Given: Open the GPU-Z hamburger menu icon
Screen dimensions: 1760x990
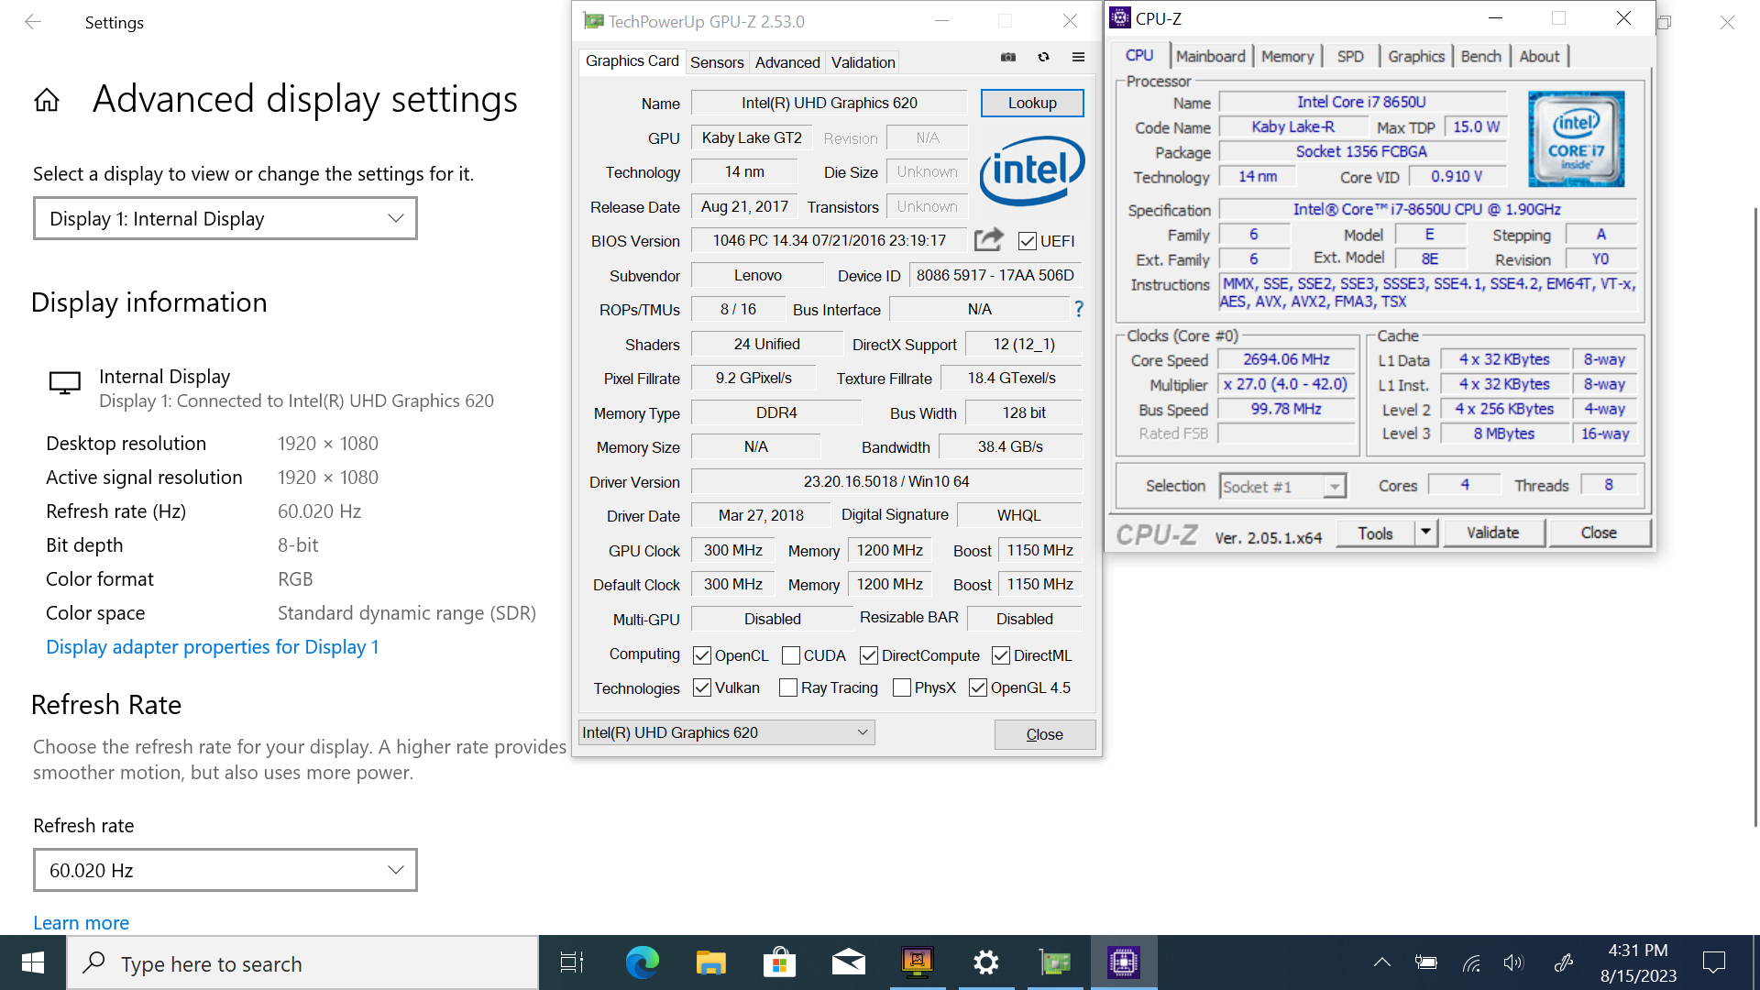Looking at the screenshot, I should click(x=1078, y=57).
